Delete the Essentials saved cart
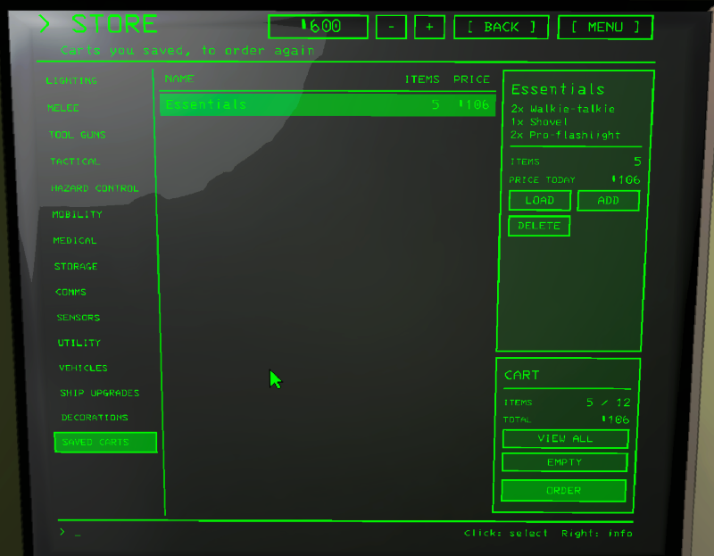Image resolution: width=714 pixels, height=556 pixels. point(539,226)
